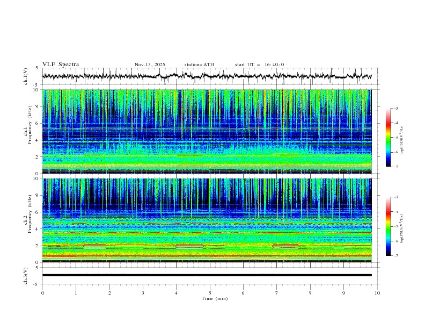Click the time axis tick "8"
This screenshot has width=425, height=329.
(310, 293)
